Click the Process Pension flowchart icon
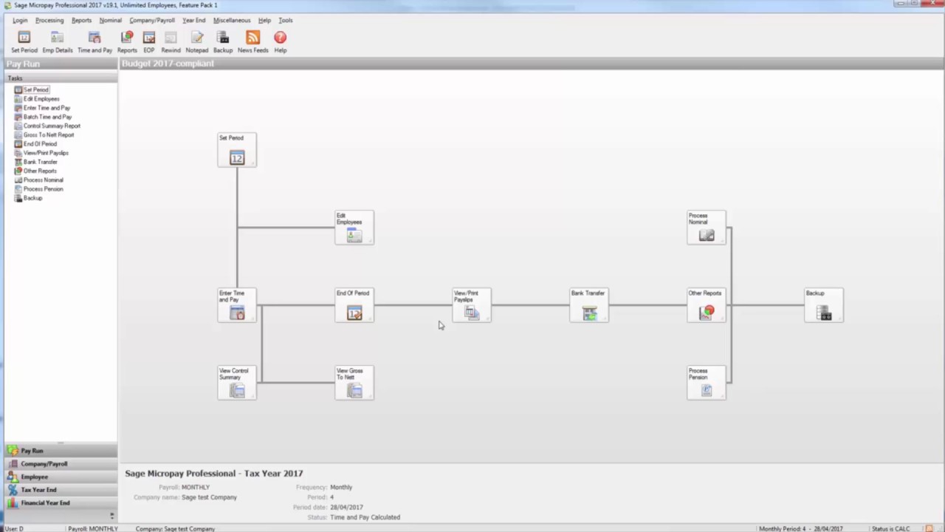This screenshot has width=945, height=532. 707,383
